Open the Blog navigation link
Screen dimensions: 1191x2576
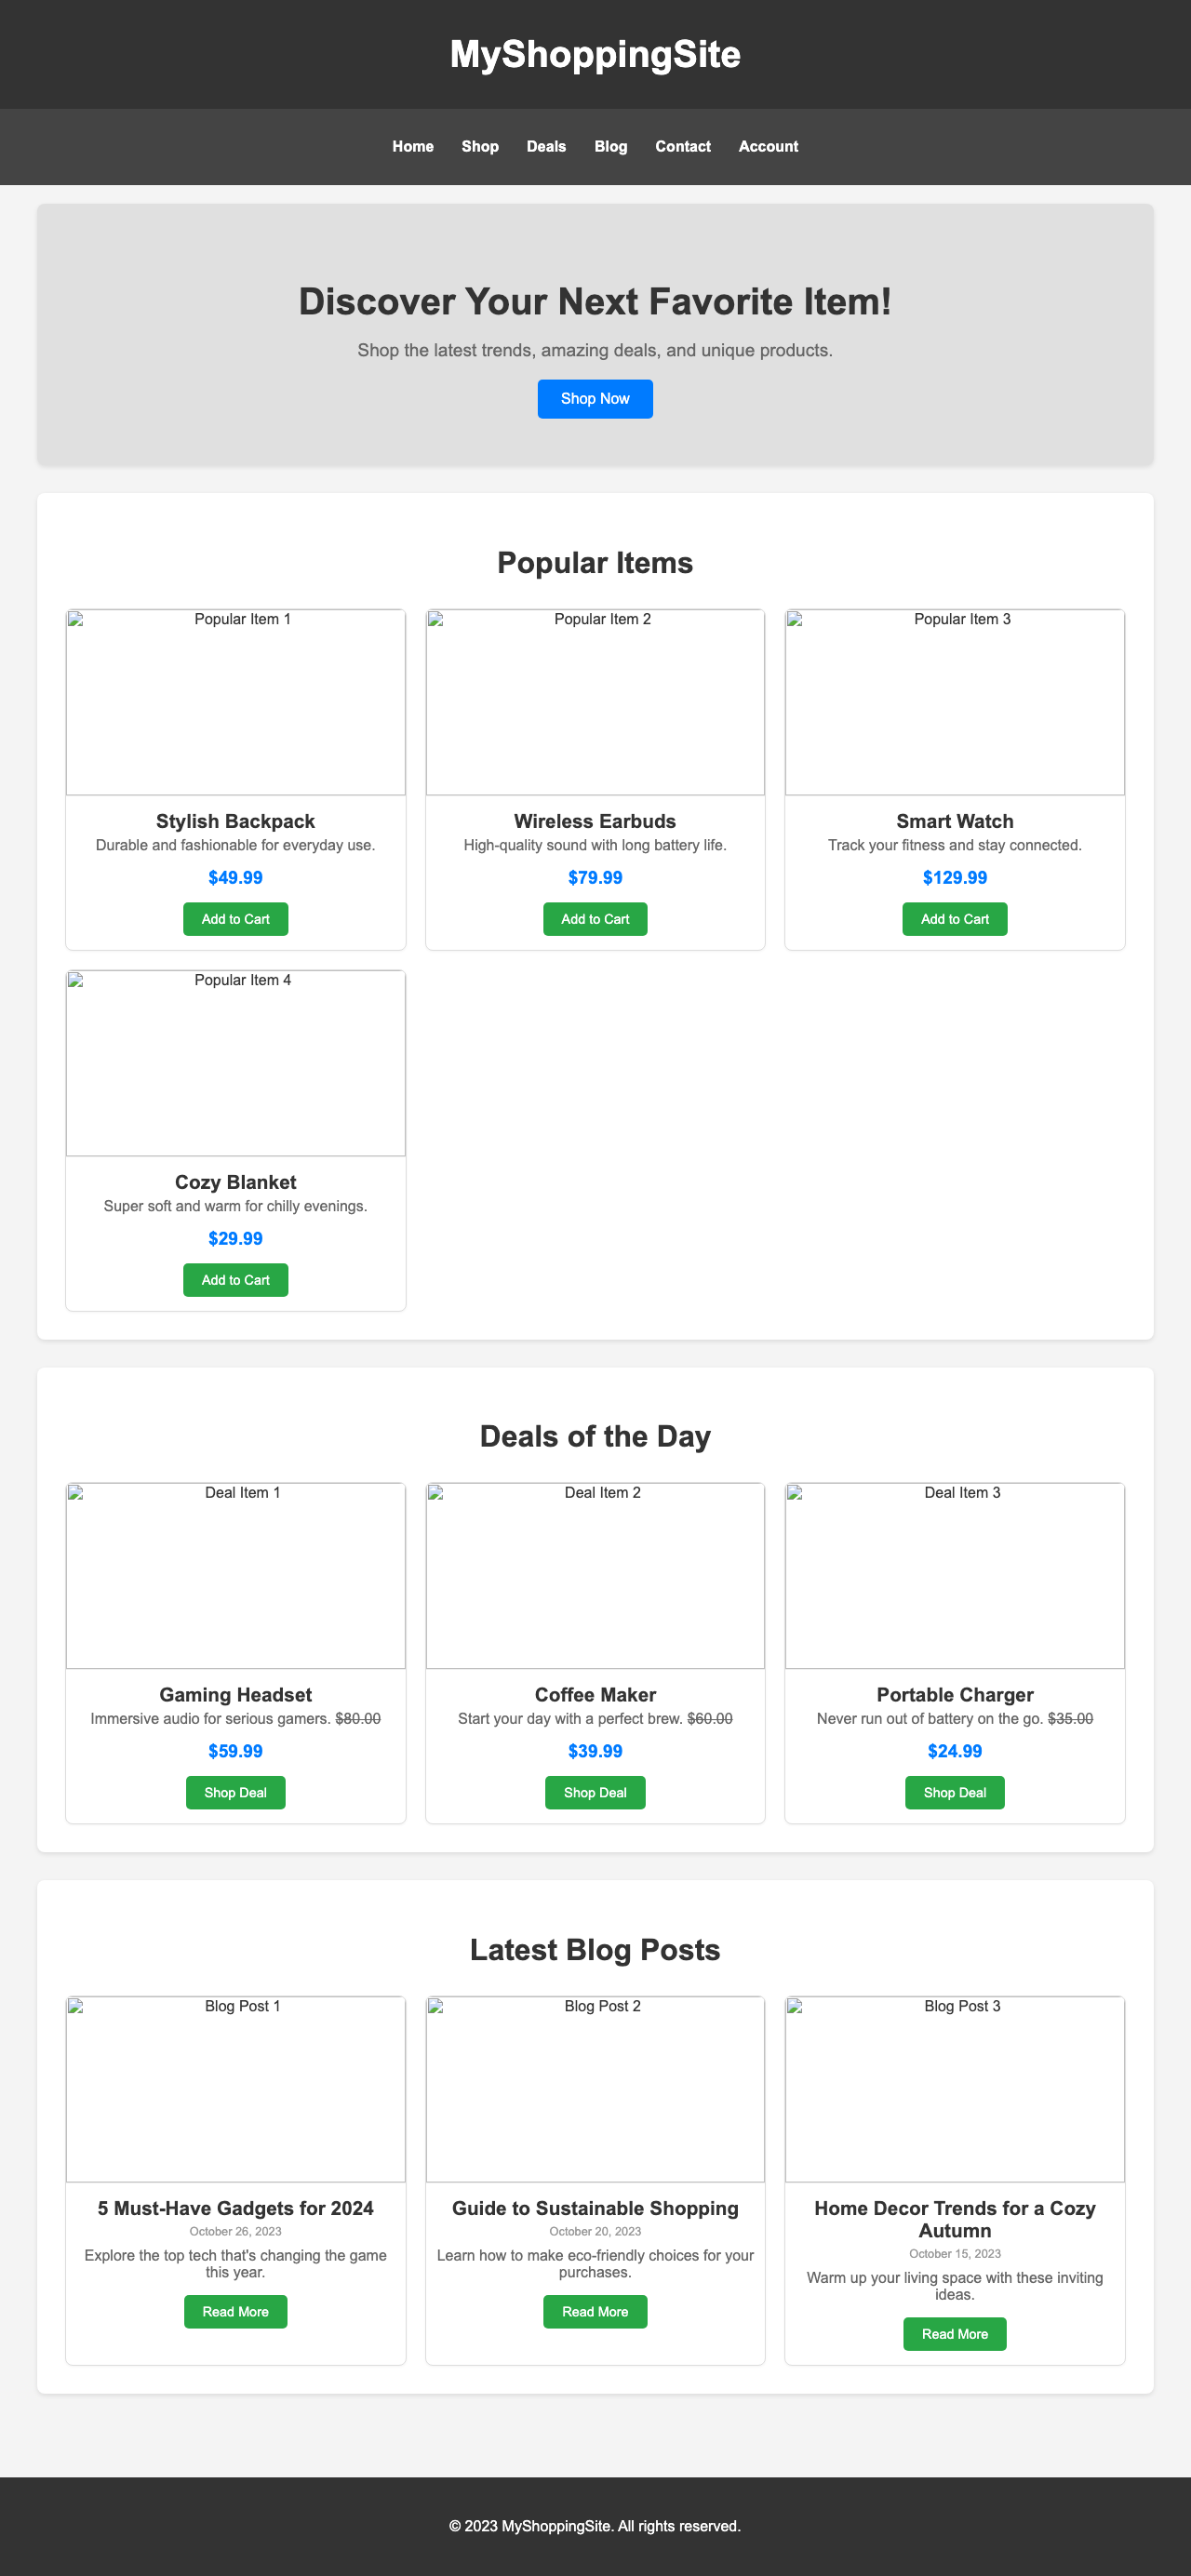pyautogui.click(x=610, y=146)
